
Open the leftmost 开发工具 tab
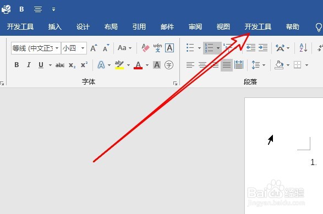click(x=20, y=27)
